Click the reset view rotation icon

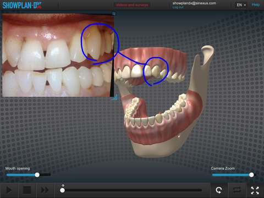[219, 190]
